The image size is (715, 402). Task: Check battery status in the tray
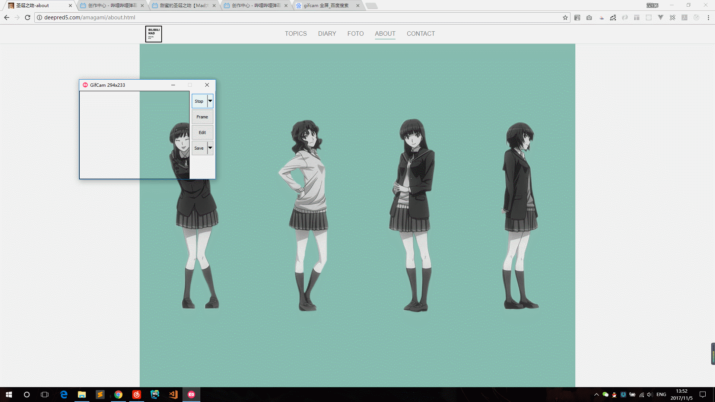tap(632, 395)
